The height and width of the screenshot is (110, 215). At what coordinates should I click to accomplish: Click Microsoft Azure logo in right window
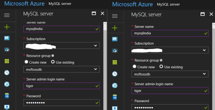132,4
